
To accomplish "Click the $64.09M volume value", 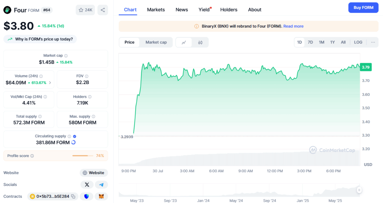I will (x=16, y=82).
